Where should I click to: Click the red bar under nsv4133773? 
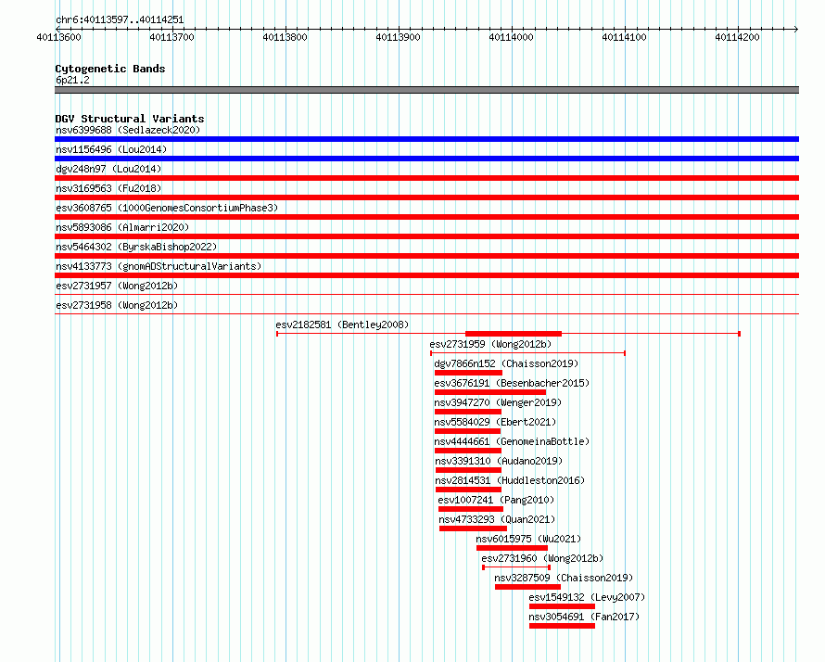[426, 275]
